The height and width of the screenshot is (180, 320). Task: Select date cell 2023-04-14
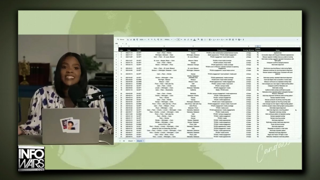(x=129, y=74)
